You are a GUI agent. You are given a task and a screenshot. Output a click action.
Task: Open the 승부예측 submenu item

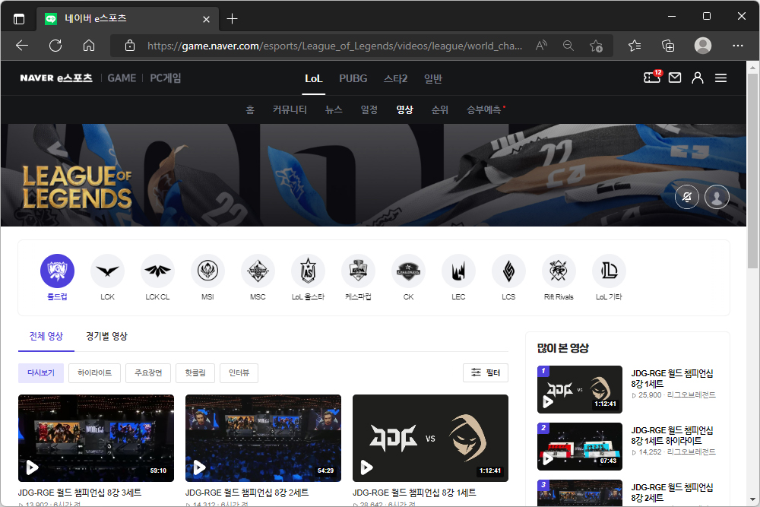(x=484, y=109)
